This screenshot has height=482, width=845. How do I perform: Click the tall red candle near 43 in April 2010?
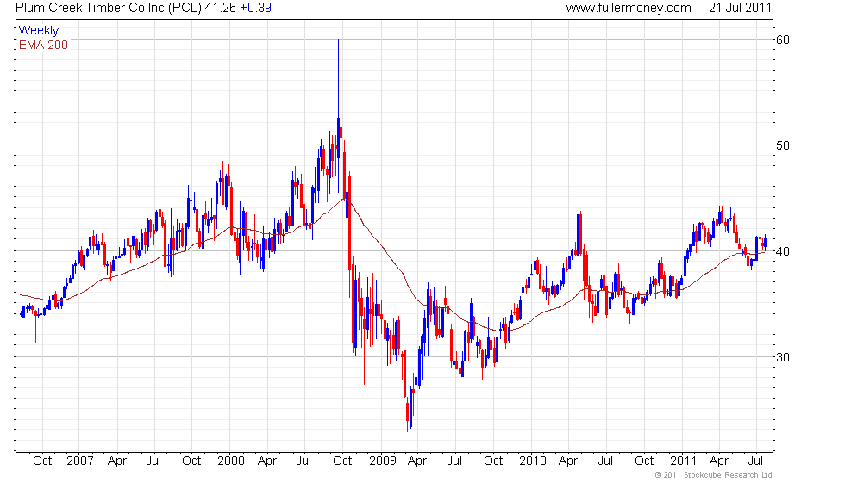[580, 234]
